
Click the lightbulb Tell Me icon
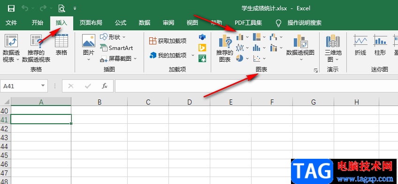tap(279, 23)
